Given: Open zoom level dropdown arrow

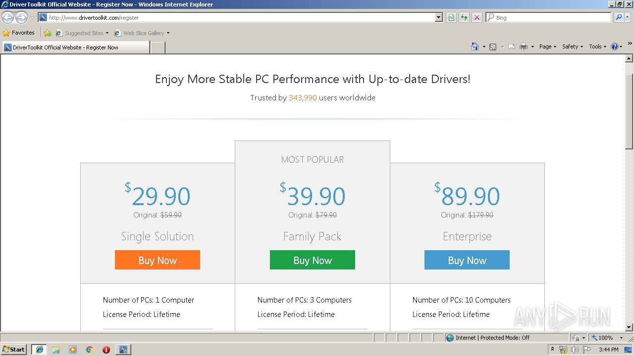Looking at the screenshot, I should [621, 338].
